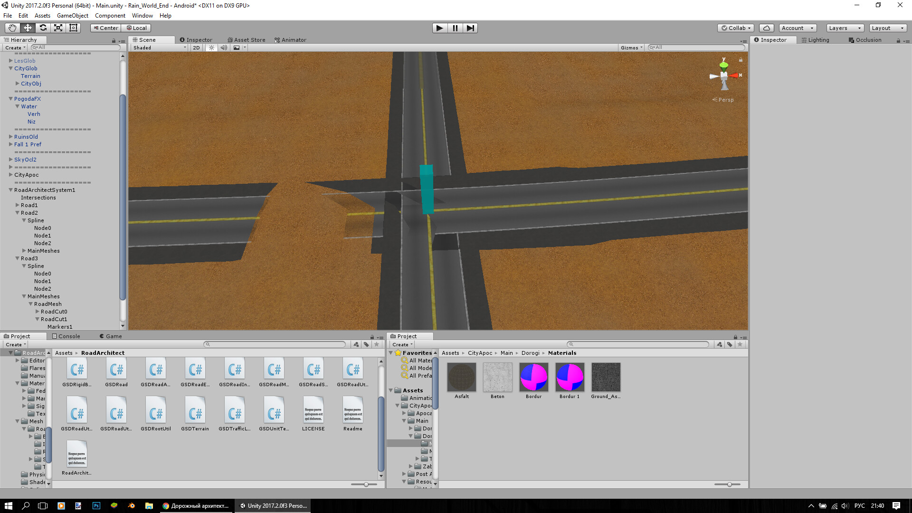Select the Move tool
The width and height of the screenshot is (912, 513).
pos(27,28)
